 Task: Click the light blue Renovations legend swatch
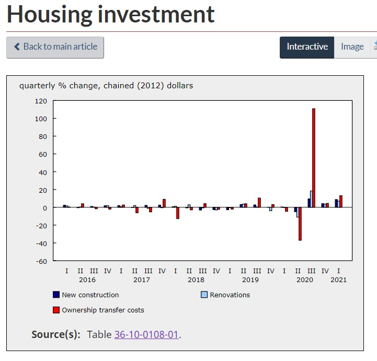(204, 295)
